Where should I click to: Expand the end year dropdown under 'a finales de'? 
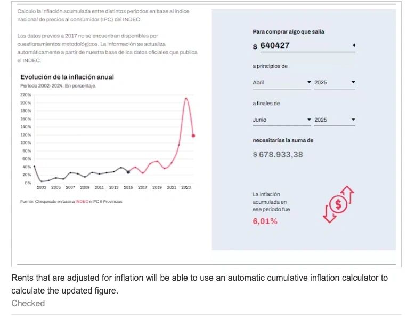[x=334, y=120]
